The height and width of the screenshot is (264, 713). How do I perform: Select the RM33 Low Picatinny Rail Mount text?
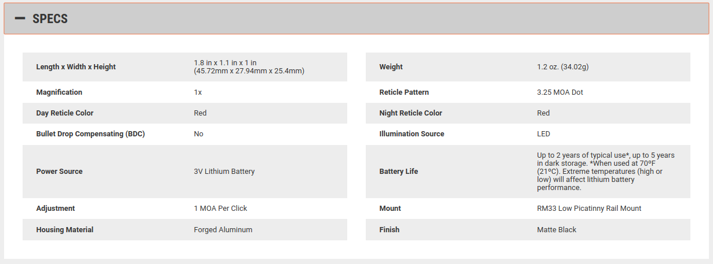pos(589,209)
